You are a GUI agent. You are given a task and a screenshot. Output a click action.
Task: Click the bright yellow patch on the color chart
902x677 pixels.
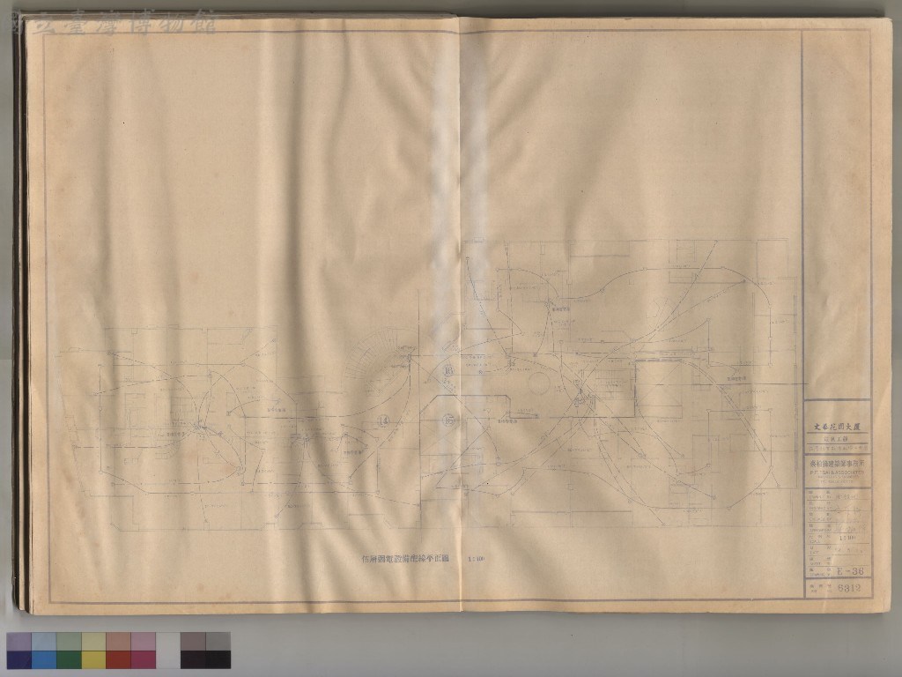pyautogui.click(x=93, y=659)
